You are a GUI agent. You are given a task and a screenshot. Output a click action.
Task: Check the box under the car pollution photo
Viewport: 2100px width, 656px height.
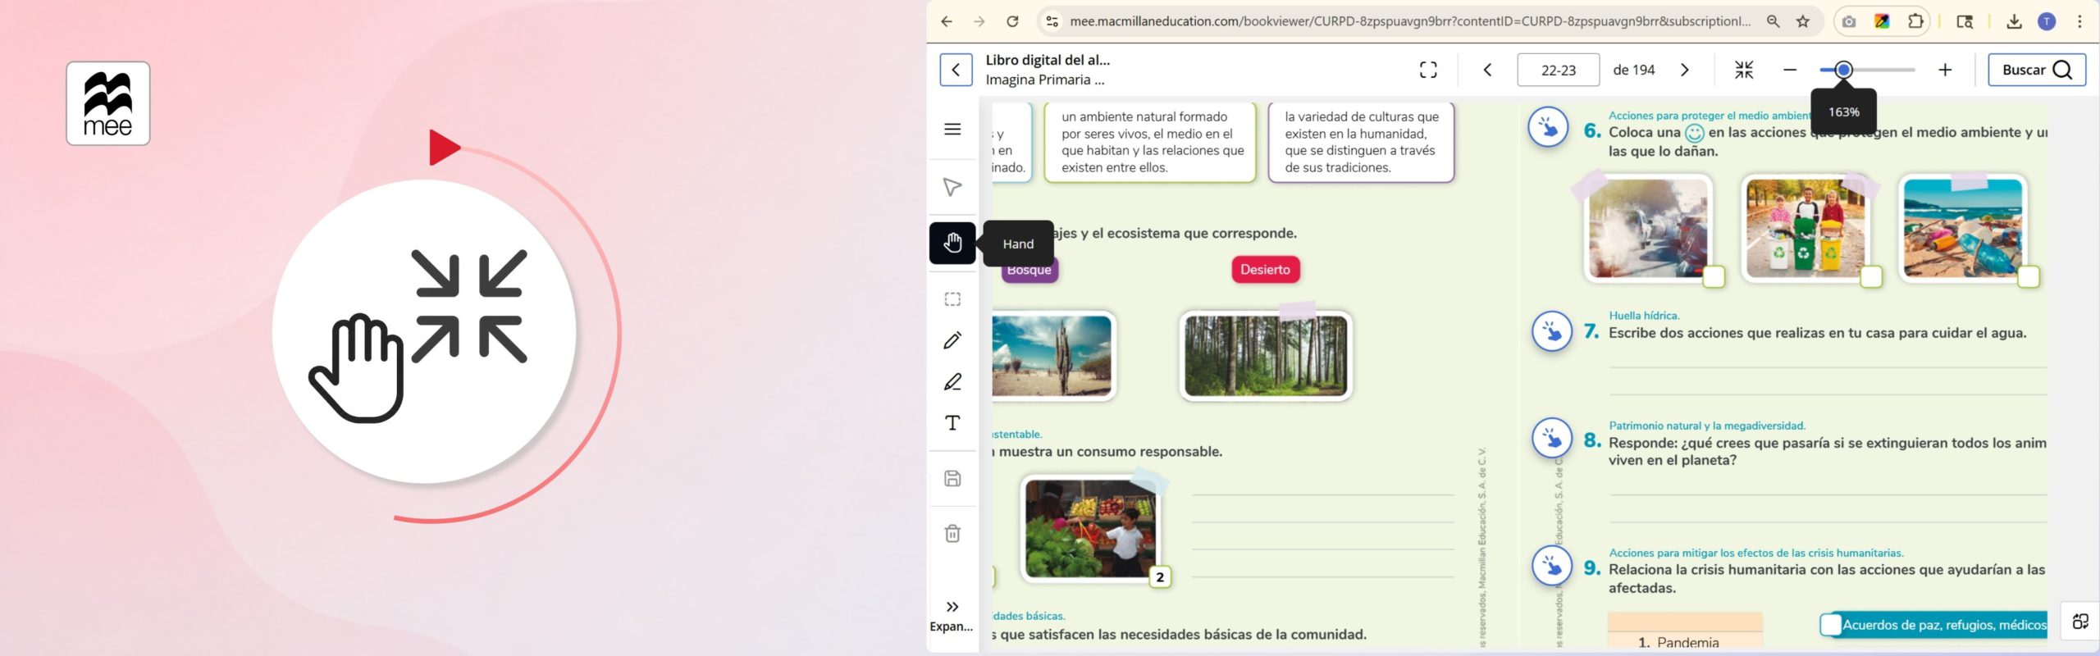[1714, 277]
